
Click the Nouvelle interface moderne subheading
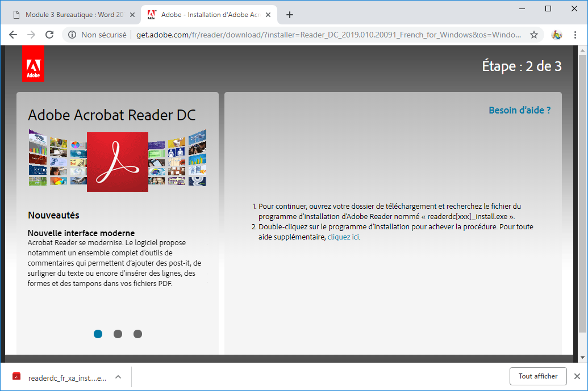(x=81, y=233)
